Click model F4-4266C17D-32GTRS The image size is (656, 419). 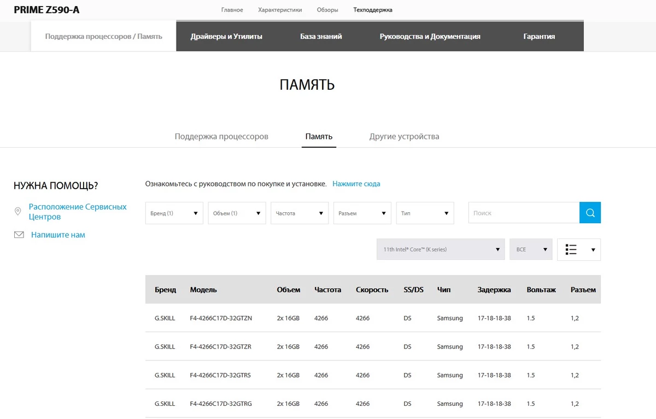220,375
